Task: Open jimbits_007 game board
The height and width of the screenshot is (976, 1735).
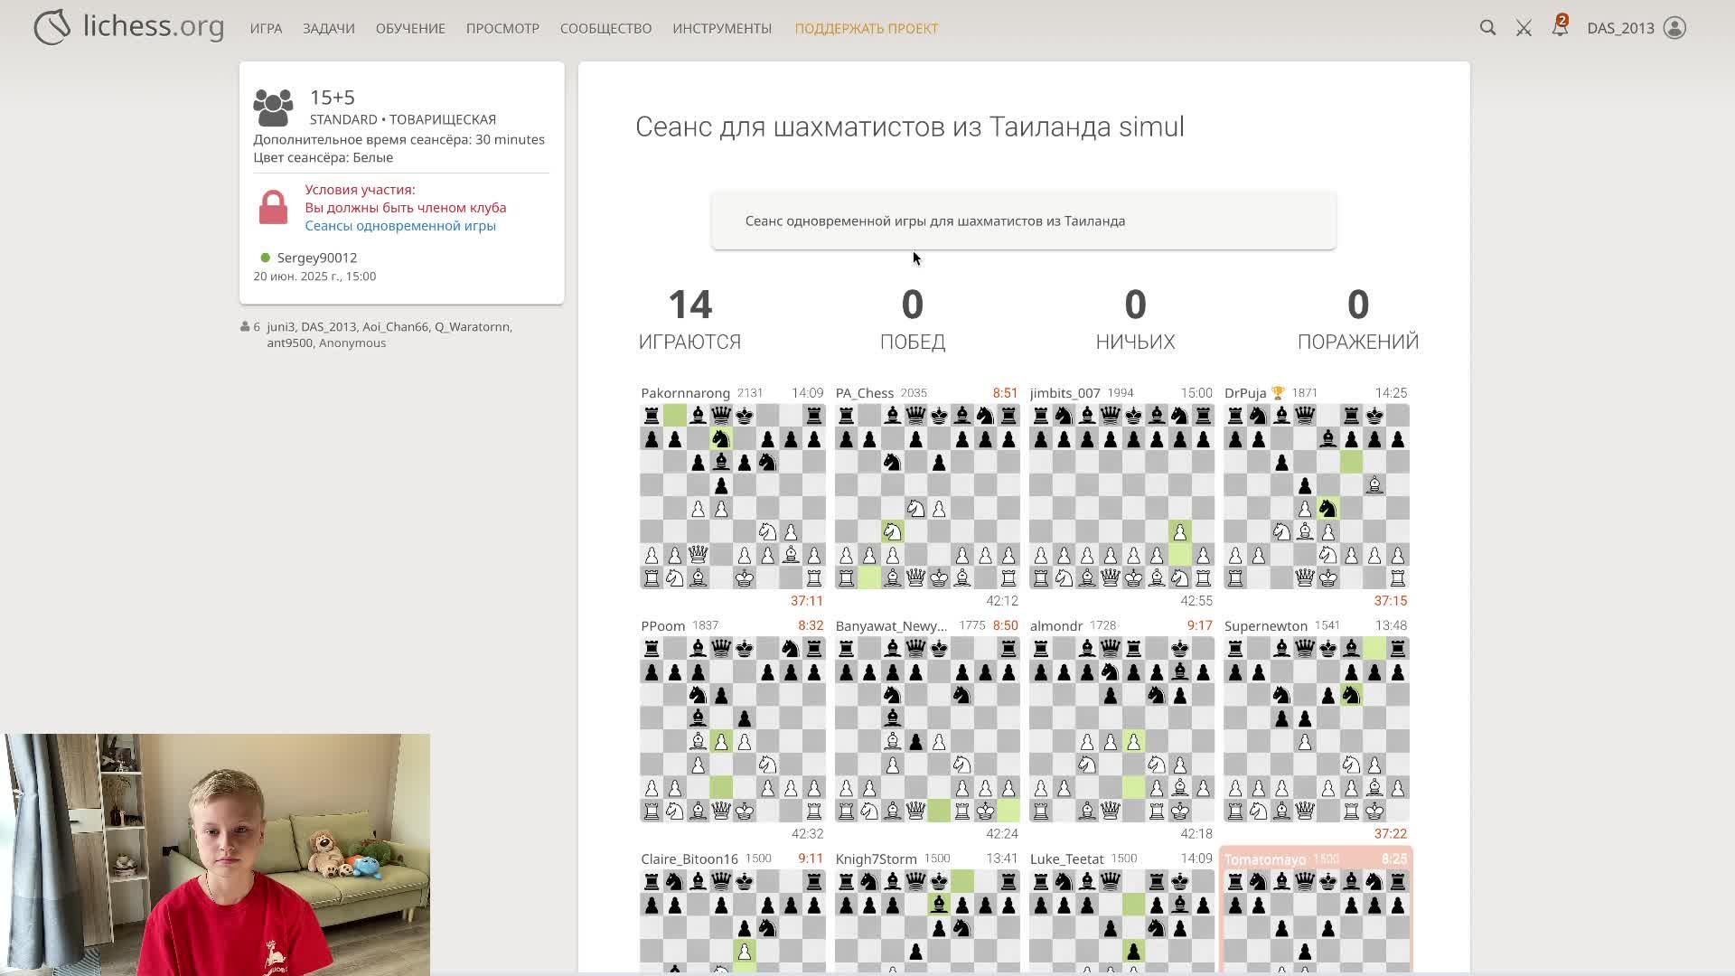Action: coord(1121,496)
